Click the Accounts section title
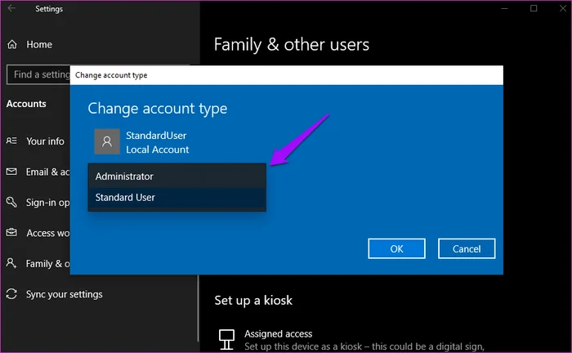 tap(26, 104)
